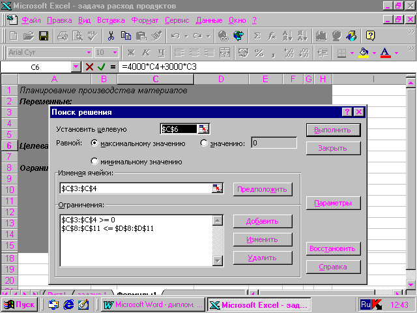Open the Paste Function fx icon
417x313 pixels.
[272, 36]
